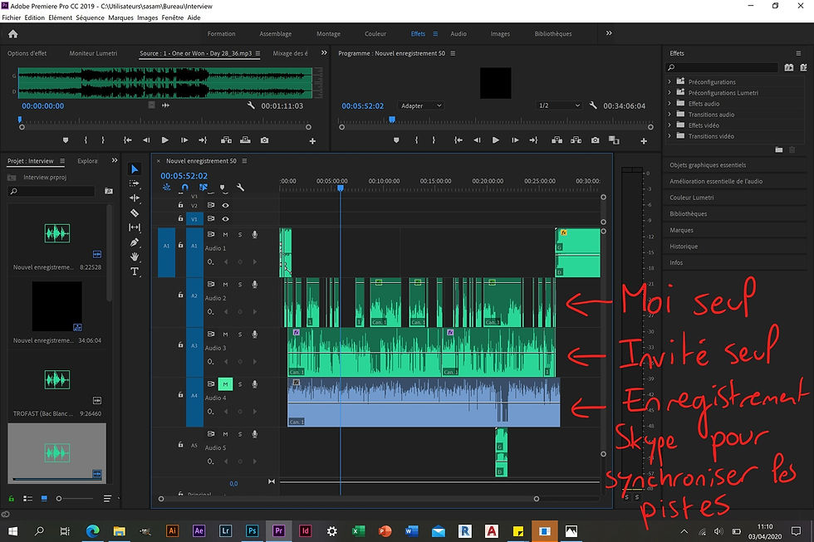Image resolution: width=814 pixels, height=542 pixels.
Task: Solo the Audio 2 track
Action: [x=240, y=284]
